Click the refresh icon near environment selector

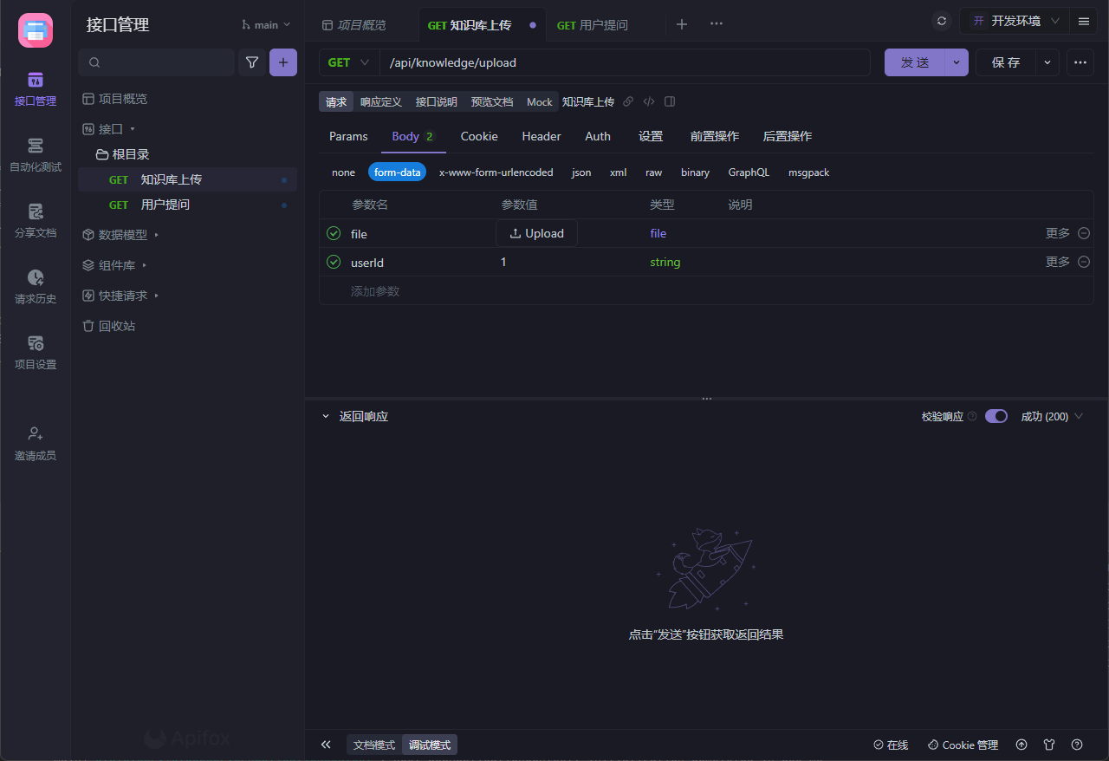pyautogui.click(x=942, y=22)
